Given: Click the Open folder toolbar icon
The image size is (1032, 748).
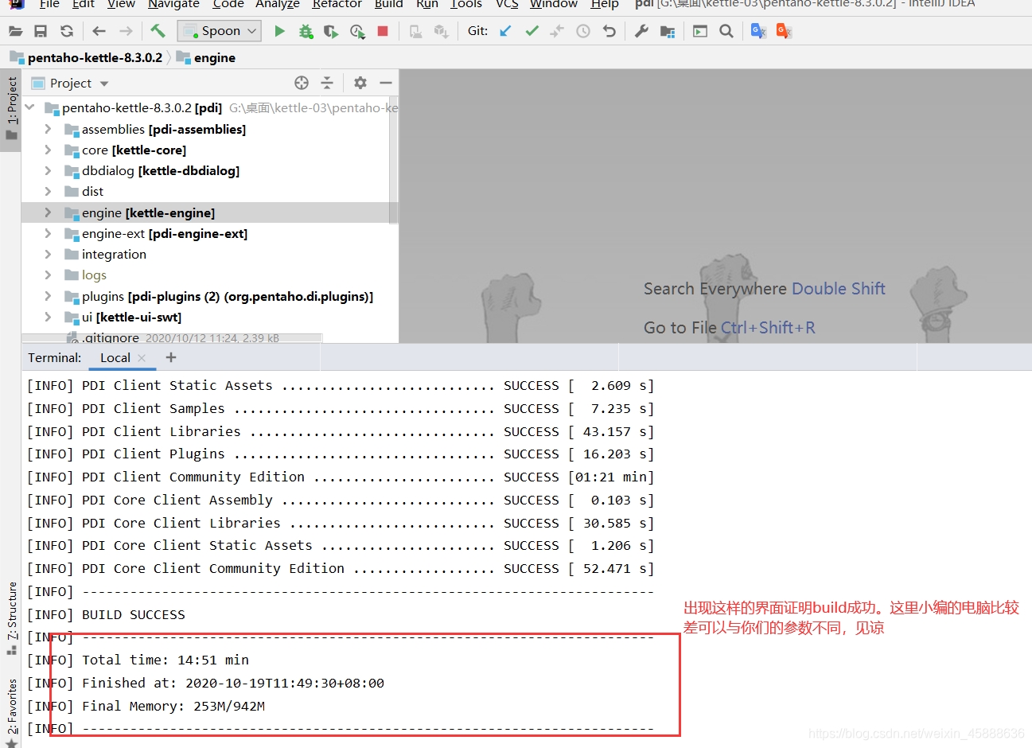Looking at the screenshot, I should tap(15, 31).
